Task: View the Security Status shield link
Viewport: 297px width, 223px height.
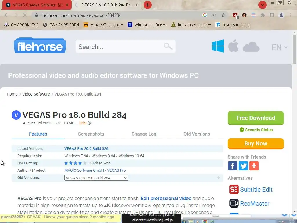Action: [256, 130]
